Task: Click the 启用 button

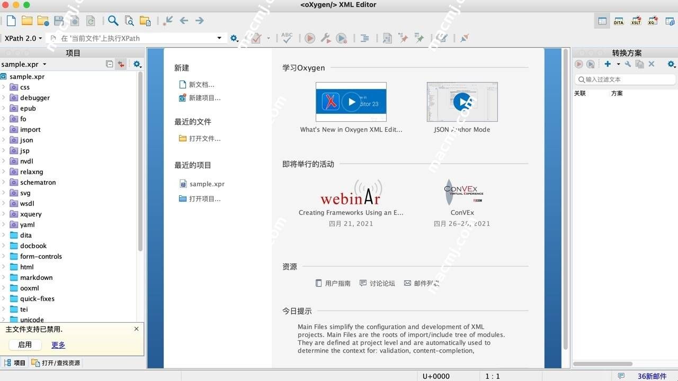Action: coord(25,344)
